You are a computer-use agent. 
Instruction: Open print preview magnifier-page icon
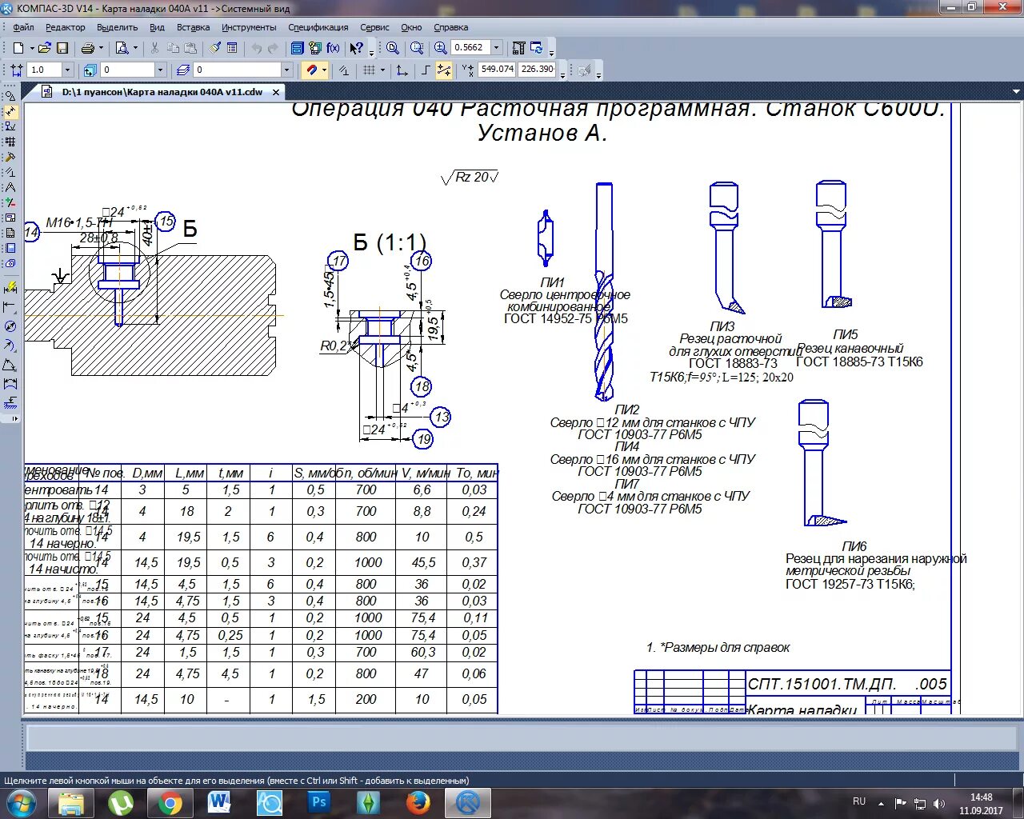[x=122, y=48]
